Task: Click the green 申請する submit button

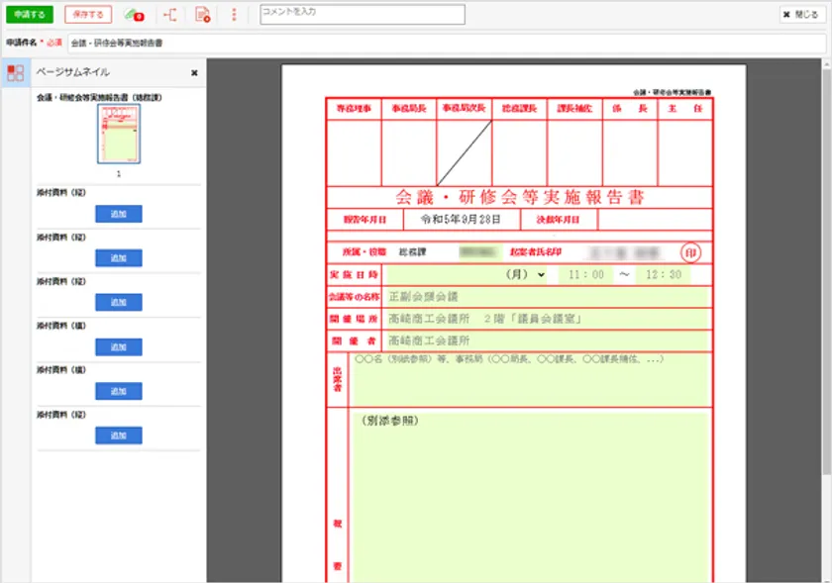Action: (28, 15)
